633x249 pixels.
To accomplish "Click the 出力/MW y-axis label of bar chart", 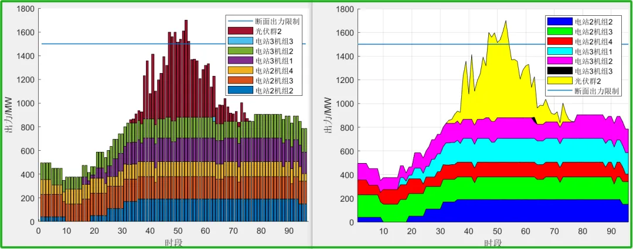I will 9,115.
